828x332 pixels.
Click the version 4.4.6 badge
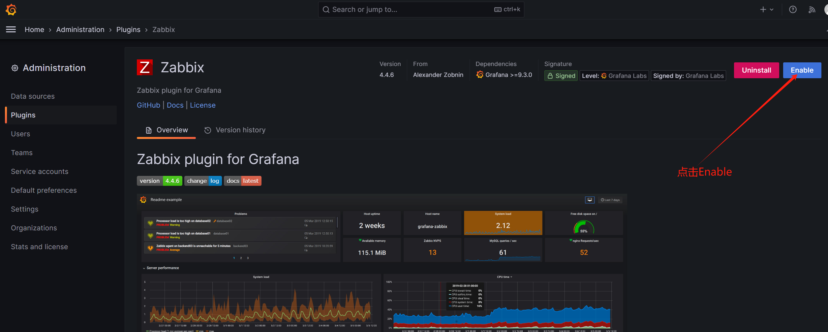click(x=160, y=181)
